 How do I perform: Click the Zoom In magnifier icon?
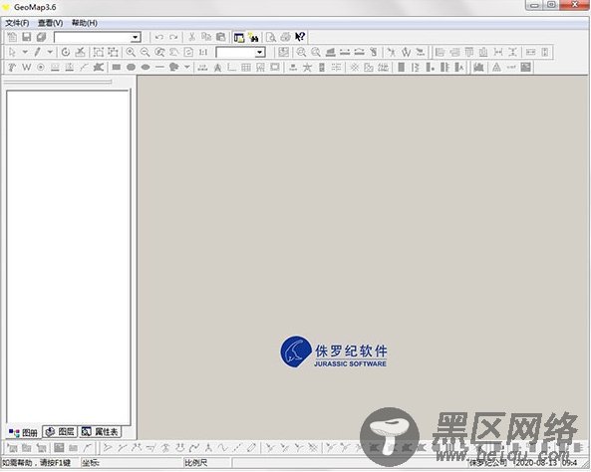131,52
